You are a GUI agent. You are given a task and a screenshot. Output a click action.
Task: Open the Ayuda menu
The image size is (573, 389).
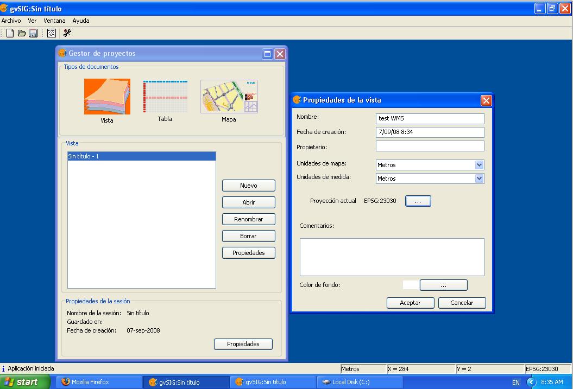pos(81,21)
